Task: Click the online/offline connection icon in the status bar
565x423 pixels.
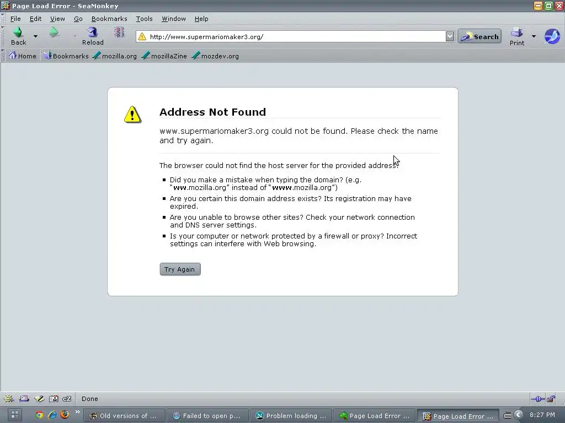Action: pos(537,399)
